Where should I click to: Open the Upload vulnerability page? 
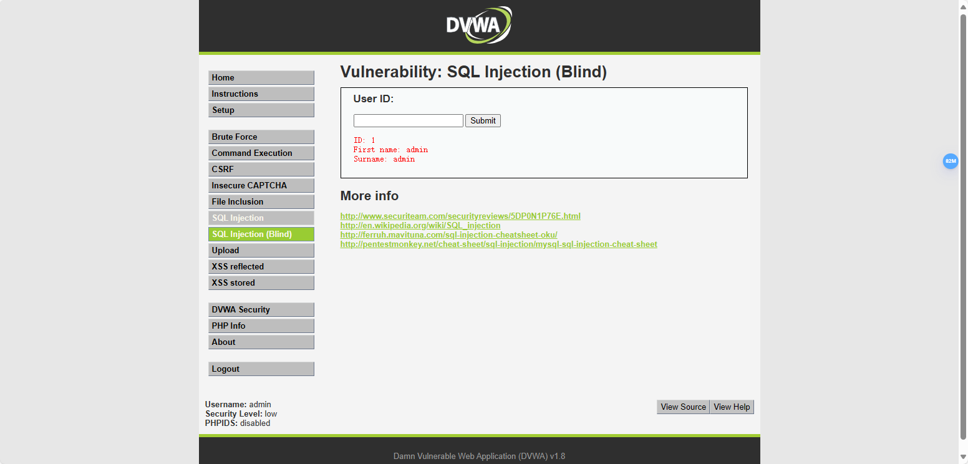coord(261,250)
